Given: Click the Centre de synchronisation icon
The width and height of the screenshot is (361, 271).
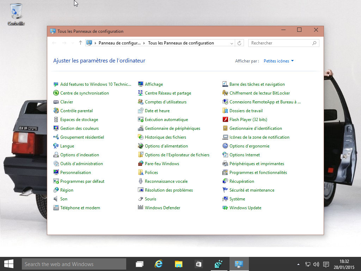Looking at the screenshot, I should click(x=56, y=93).
